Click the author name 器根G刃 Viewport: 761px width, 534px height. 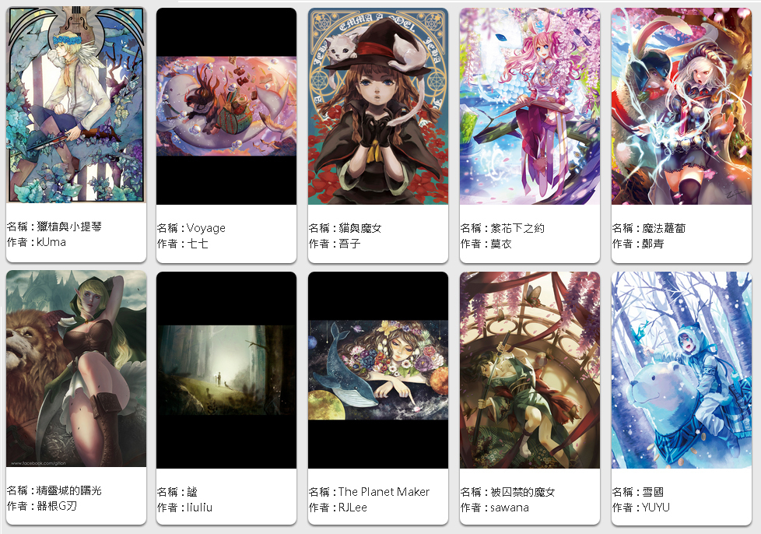[57, 506]
